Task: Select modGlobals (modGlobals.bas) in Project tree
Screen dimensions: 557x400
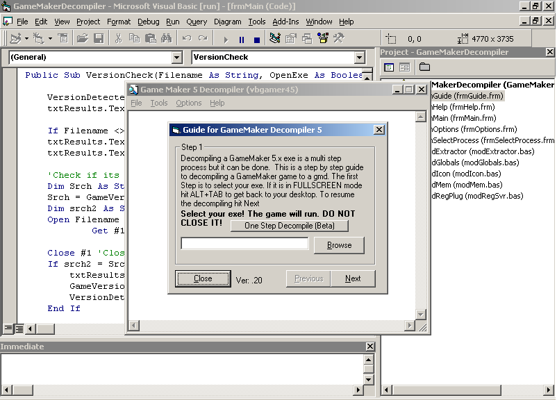Action: (x=475, y=162)
